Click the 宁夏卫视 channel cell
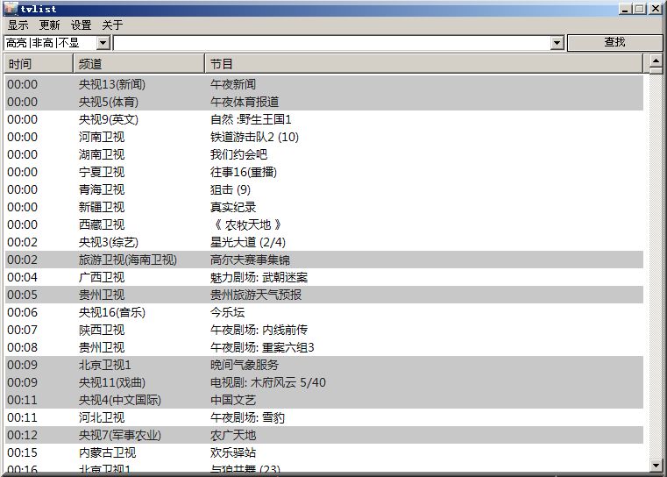The image size is (667, 477). (x=102, y=172)
